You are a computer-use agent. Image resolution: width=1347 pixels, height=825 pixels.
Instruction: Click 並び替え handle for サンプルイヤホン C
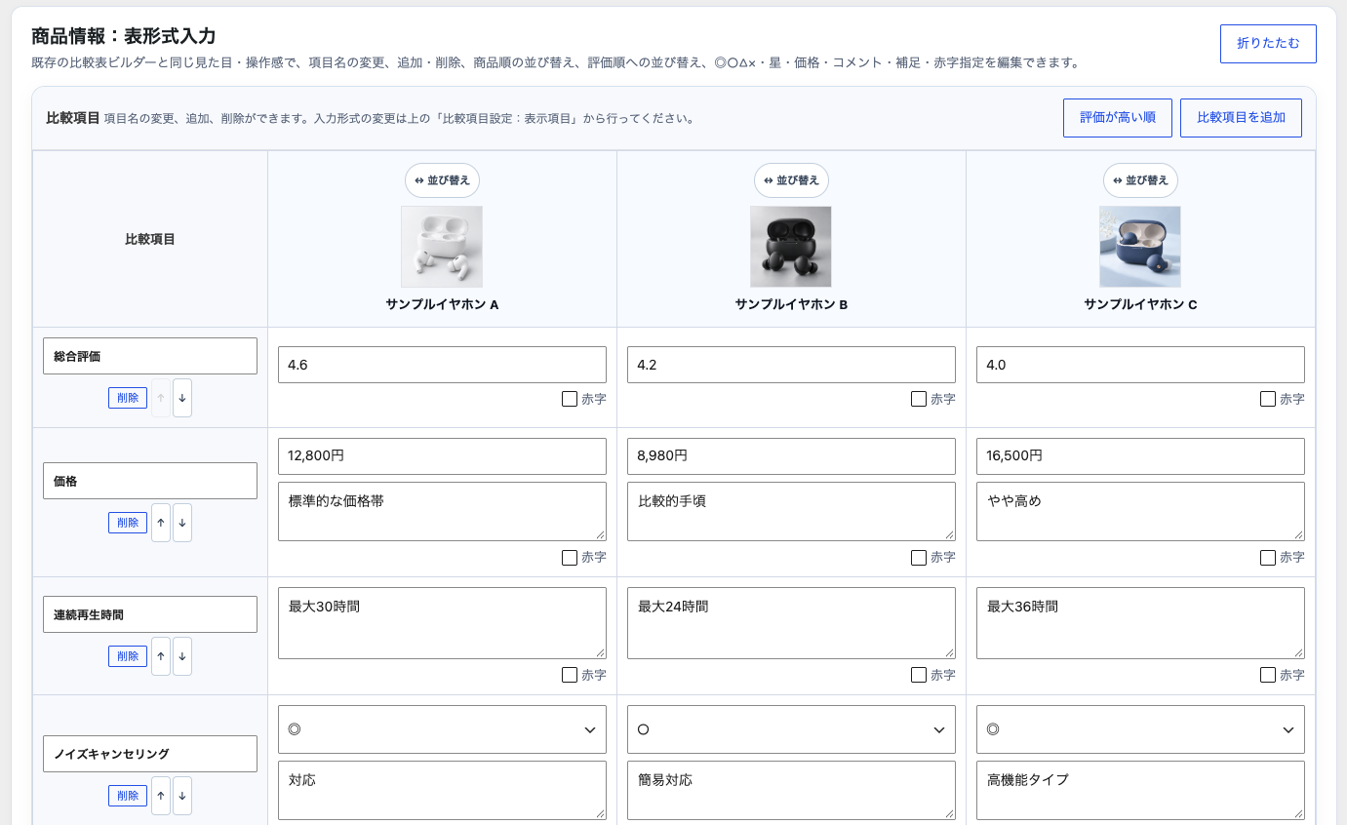1140,180
